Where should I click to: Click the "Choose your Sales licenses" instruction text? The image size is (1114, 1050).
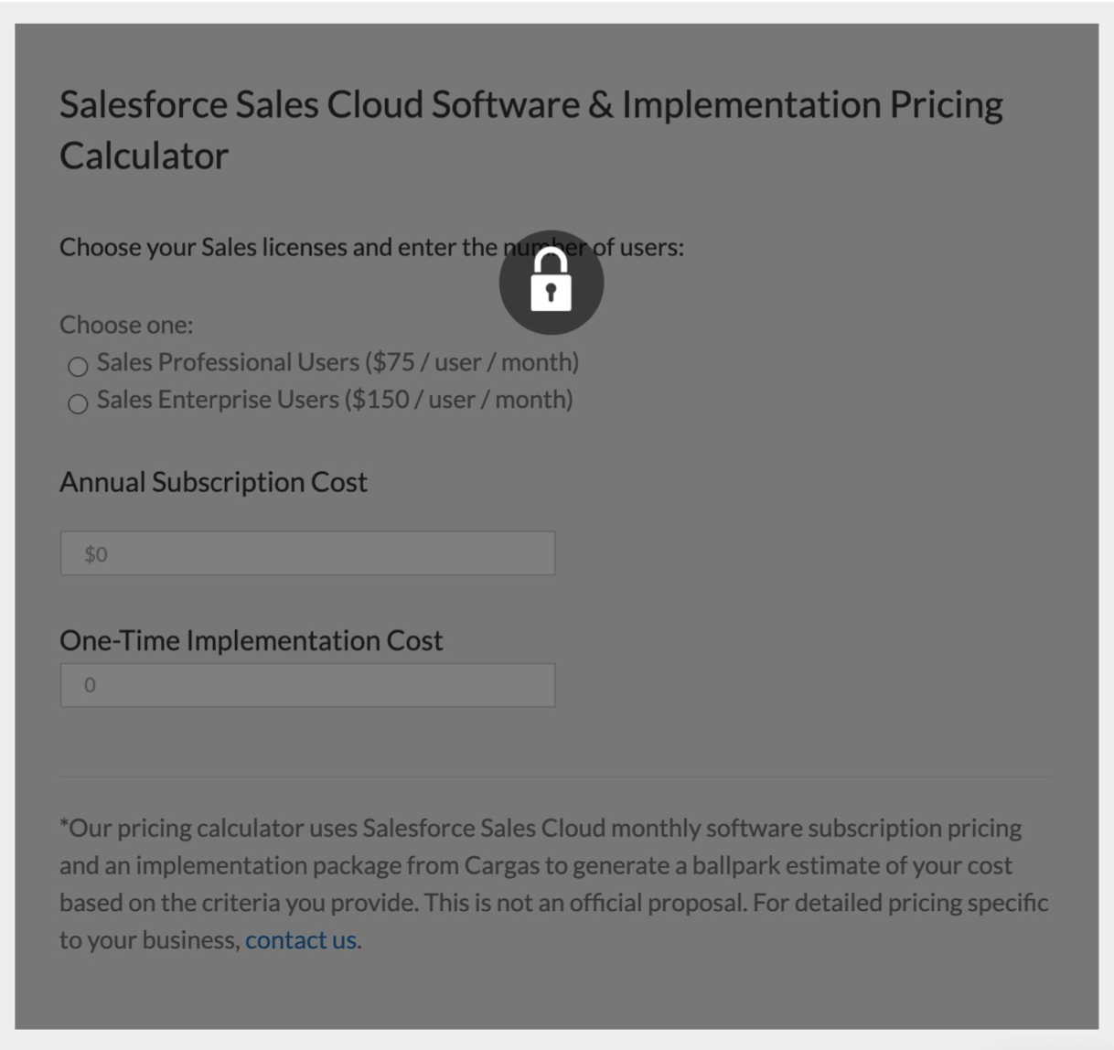[371, 247]
